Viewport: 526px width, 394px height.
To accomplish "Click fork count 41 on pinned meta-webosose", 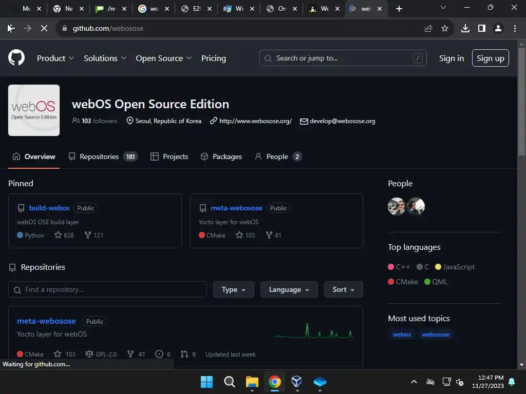I will [273, 235].
